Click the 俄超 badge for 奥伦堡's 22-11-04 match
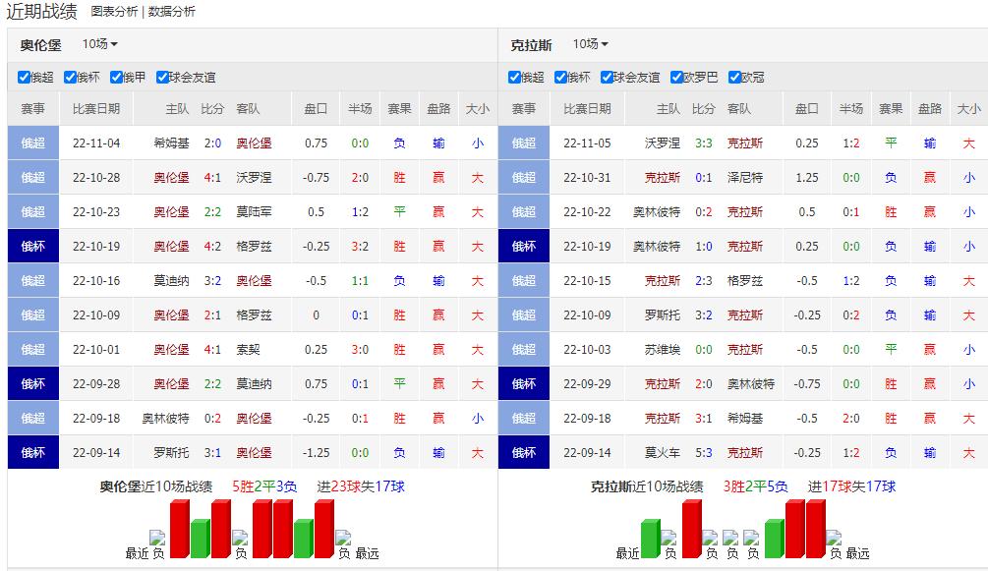The image size is (988, 571). coord(32,143)
